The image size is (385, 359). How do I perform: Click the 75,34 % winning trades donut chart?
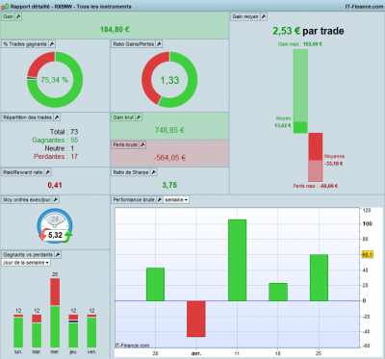pyautogui.click(x=55, y=80)
